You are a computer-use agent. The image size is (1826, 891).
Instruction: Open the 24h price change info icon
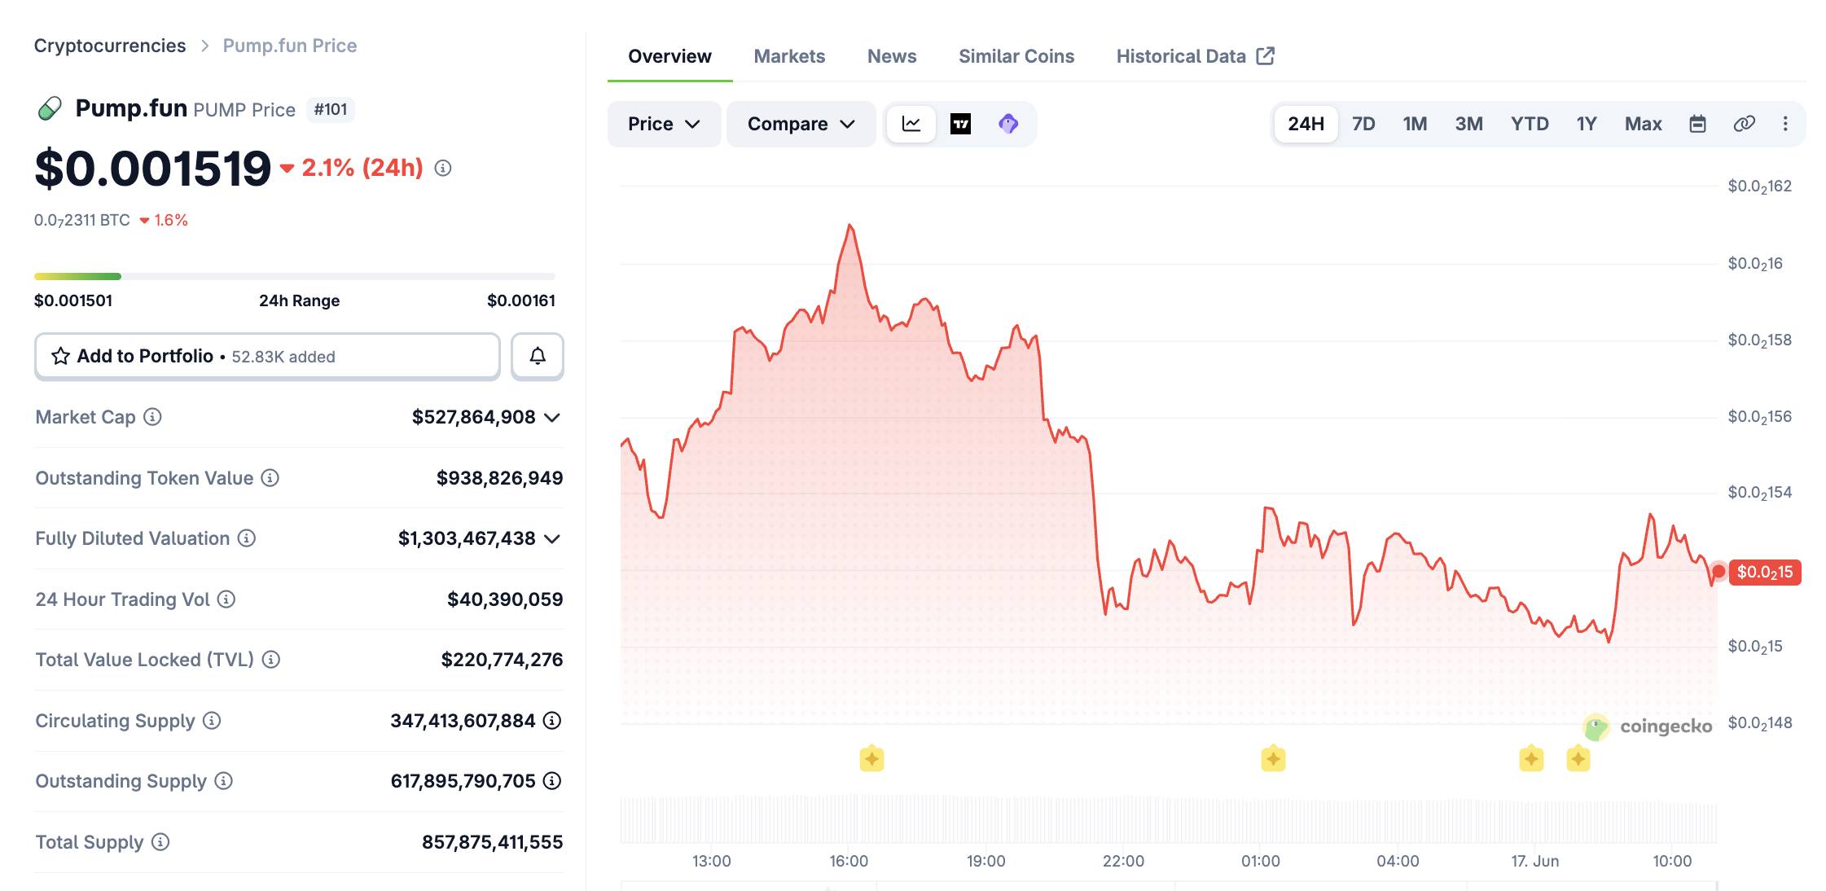coord(443,168)
